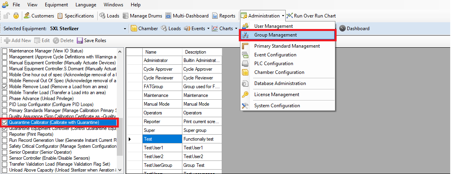451x174 pixels.
Task: Enable the Reporter (Print Reports) checkbox
Action: tap(5, 134)
